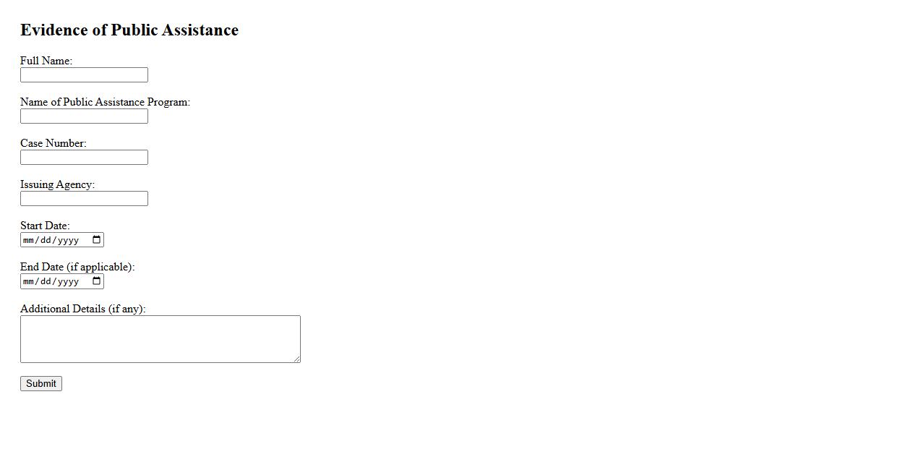The image size is (924, 470).
Task: Click the "End Date (if applicable):" label
Action: (x=77, y=267)
